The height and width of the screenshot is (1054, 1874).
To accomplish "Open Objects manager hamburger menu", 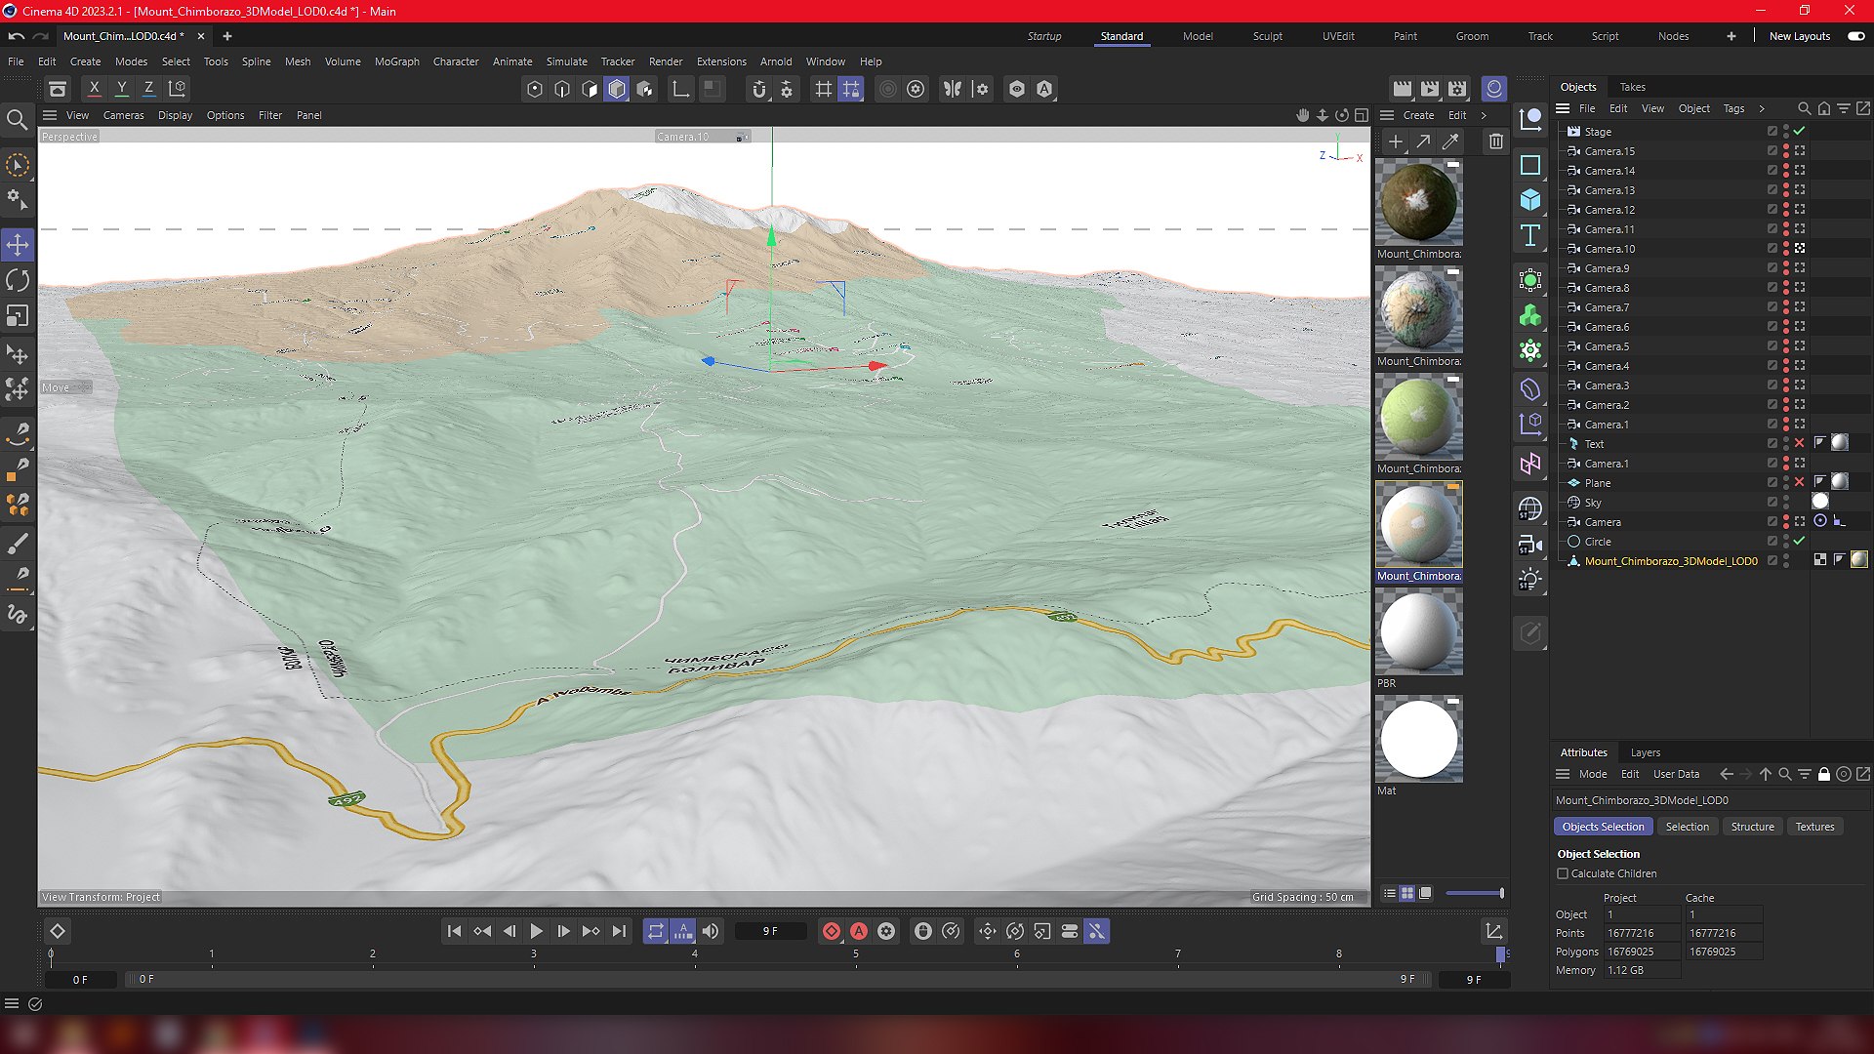I will (1563, 108).
